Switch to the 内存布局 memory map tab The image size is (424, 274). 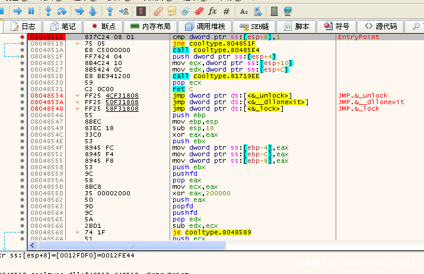(150, 27)
